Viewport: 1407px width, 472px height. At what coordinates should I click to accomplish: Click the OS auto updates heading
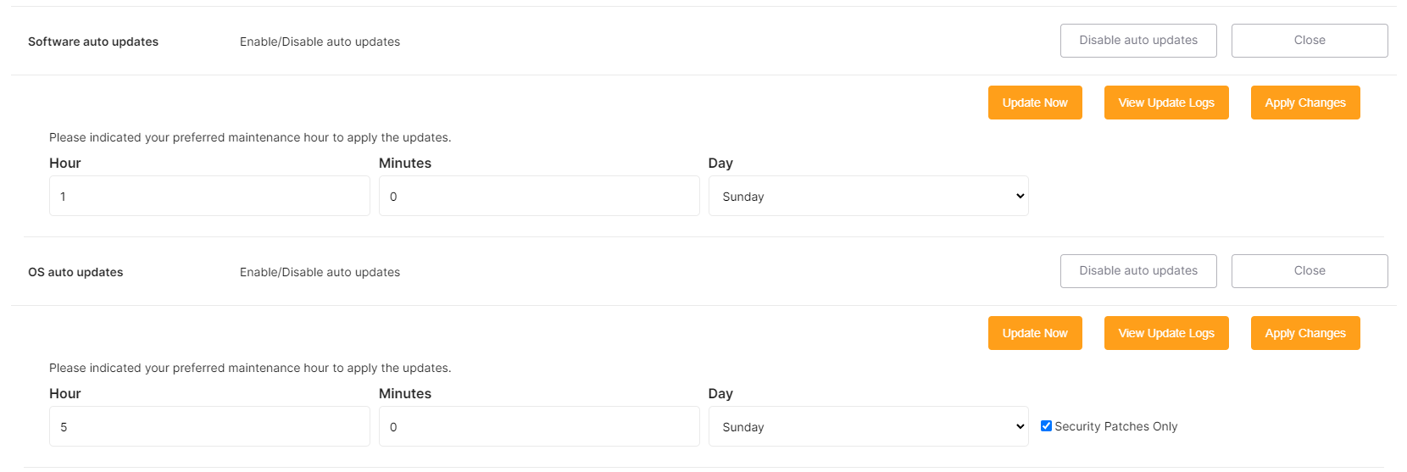click(x=75, y=272)
